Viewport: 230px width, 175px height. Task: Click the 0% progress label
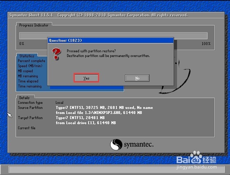click(21, 44)
